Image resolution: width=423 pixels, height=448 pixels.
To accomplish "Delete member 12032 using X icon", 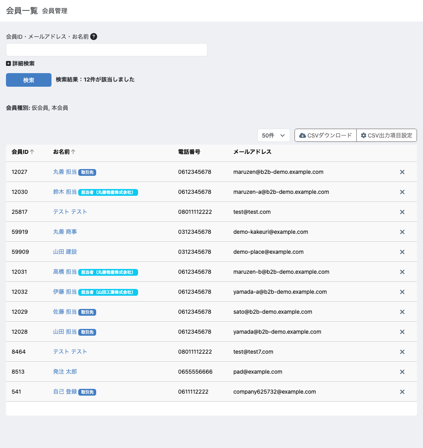I will pos(402,292).
